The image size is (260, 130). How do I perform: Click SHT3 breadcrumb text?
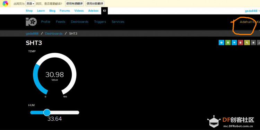[x=73, y=34]
